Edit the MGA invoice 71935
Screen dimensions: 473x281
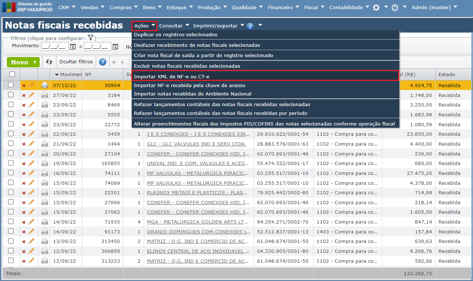[32, 222]
